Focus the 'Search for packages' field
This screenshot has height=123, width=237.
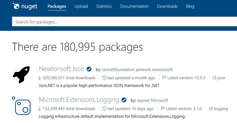[x=122, y=22]
